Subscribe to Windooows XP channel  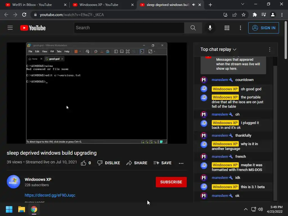pos(171,182)
